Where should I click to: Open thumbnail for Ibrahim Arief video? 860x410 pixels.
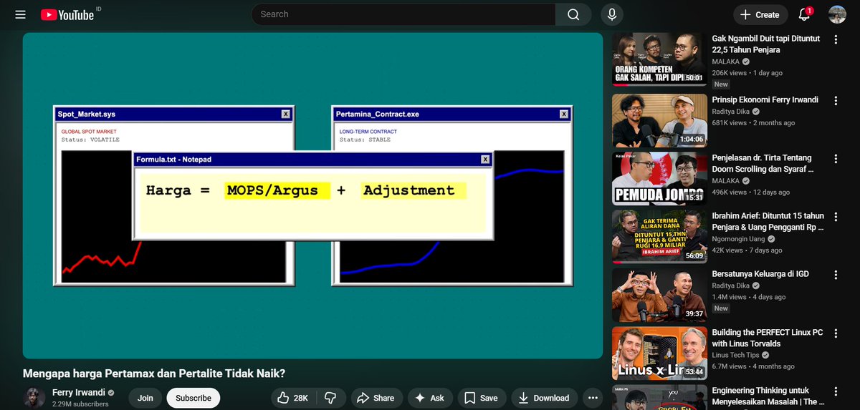coord(659,237)
